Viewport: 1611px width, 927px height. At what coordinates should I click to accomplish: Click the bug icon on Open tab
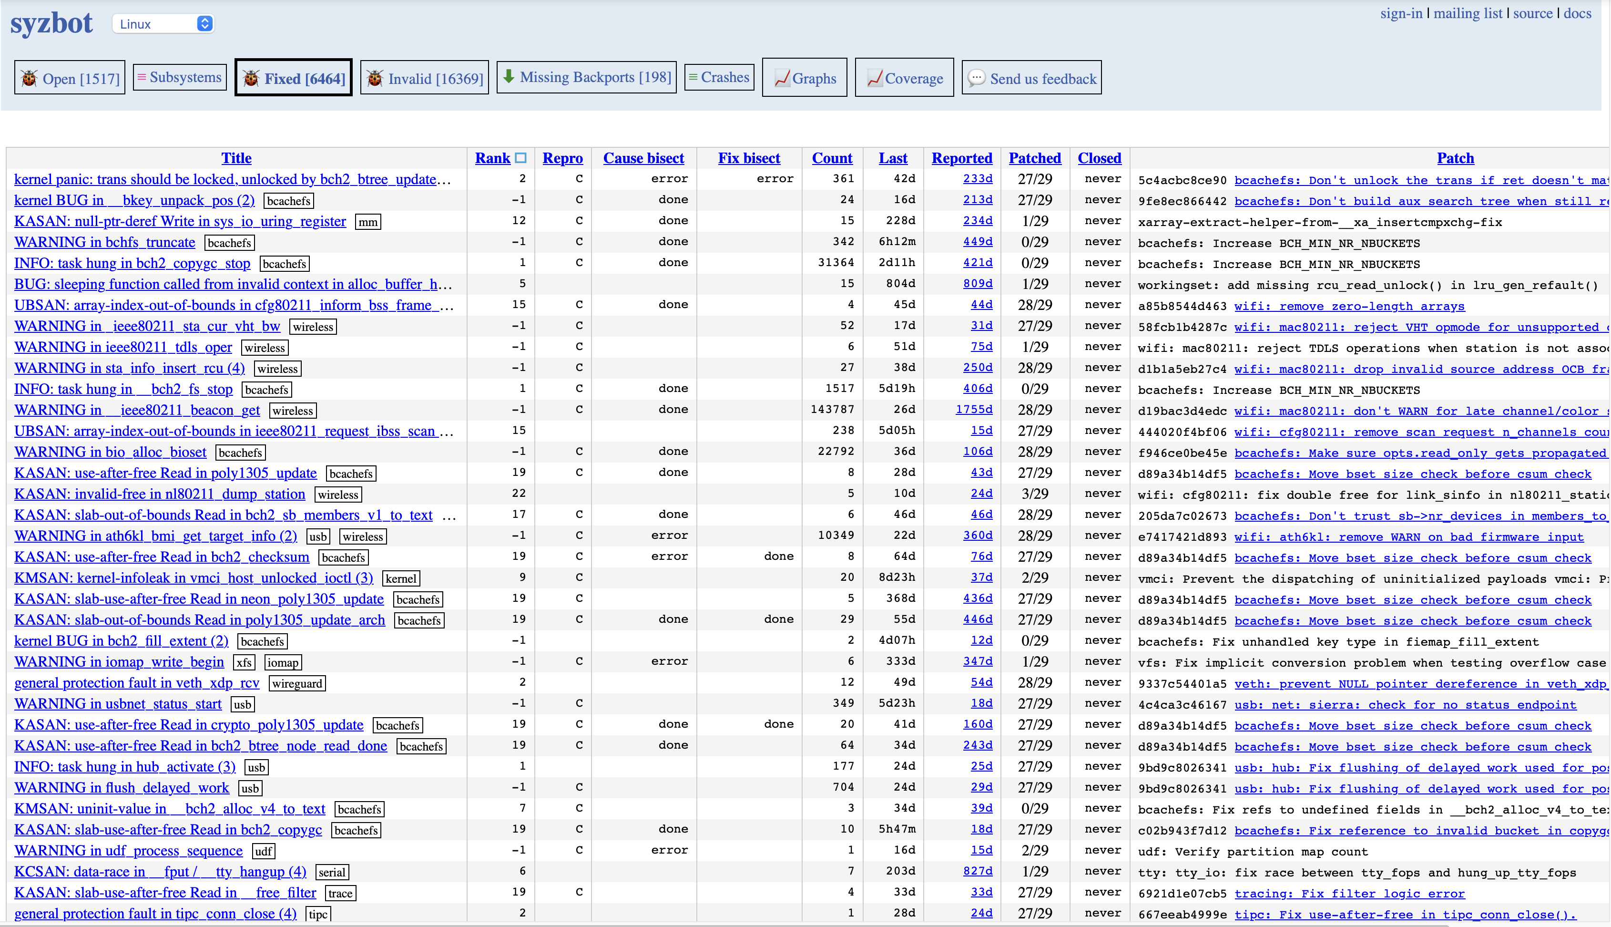pyautogui.click(x=29, y=78)
